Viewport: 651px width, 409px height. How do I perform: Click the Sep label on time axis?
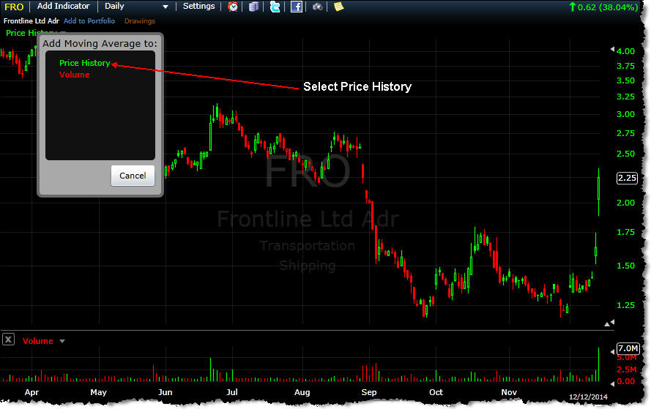pyautogui.click(x=369, y=392)
